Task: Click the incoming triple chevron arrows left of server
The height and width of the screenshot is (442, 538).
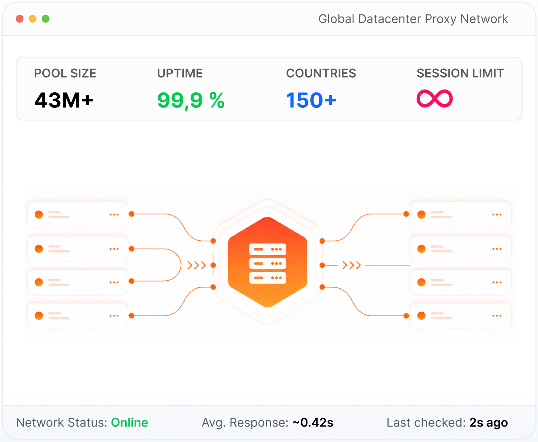Action: click(196, 265)
